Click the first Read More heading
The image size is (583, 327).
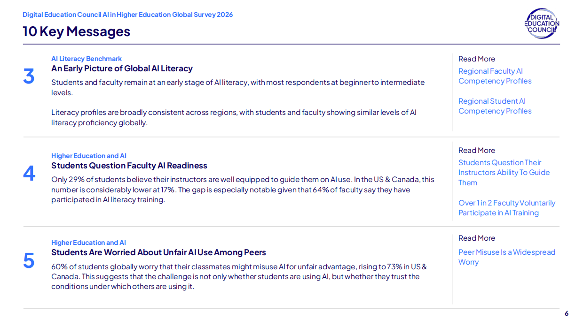(x=477, y=59)
